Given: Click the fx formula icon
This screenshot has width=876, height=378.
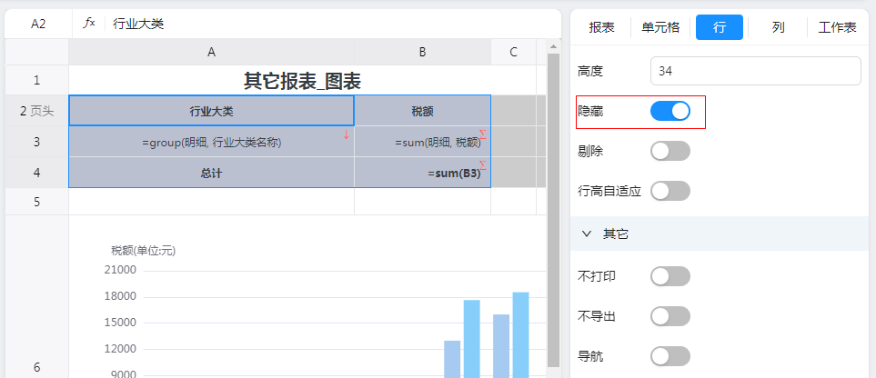Looking at the screenshot, I should [89, 24].
